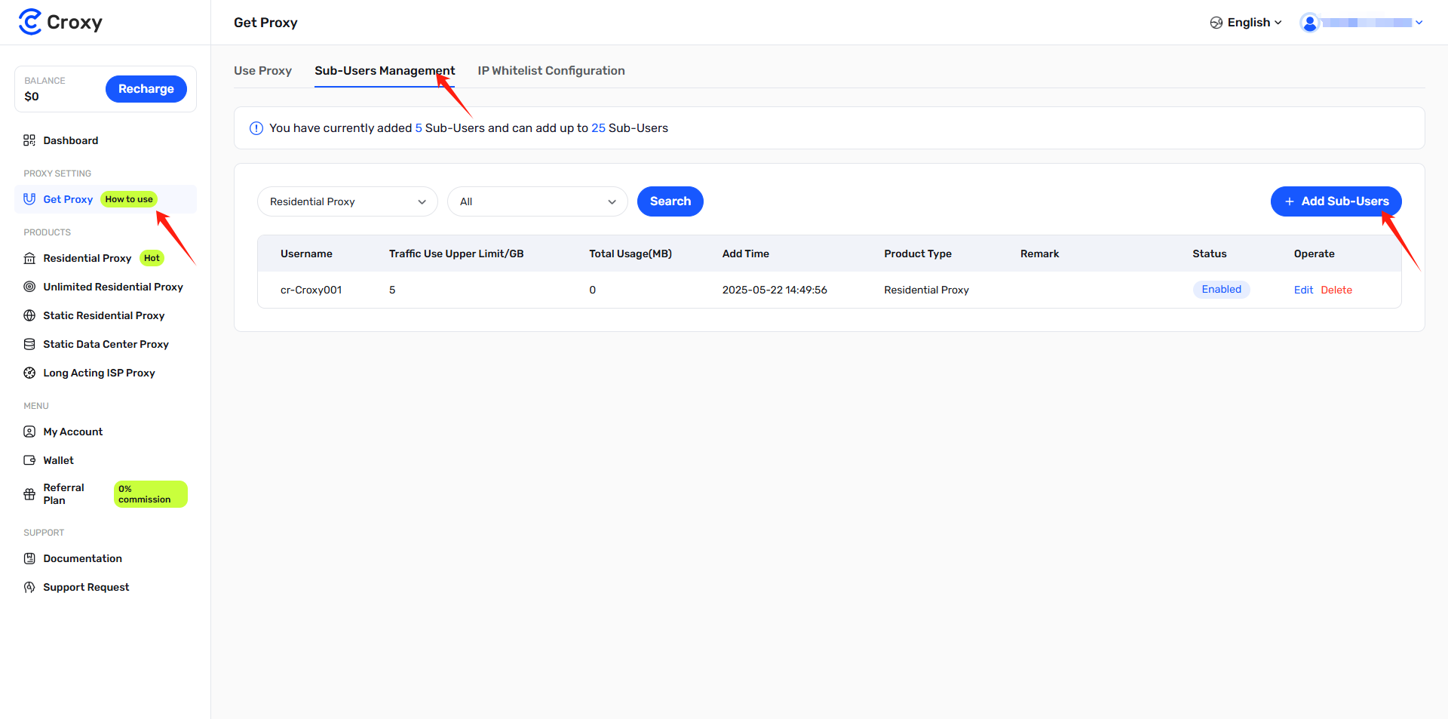Click the Product Type column header
Viewport: 1448px width, 719px height.
918,253
